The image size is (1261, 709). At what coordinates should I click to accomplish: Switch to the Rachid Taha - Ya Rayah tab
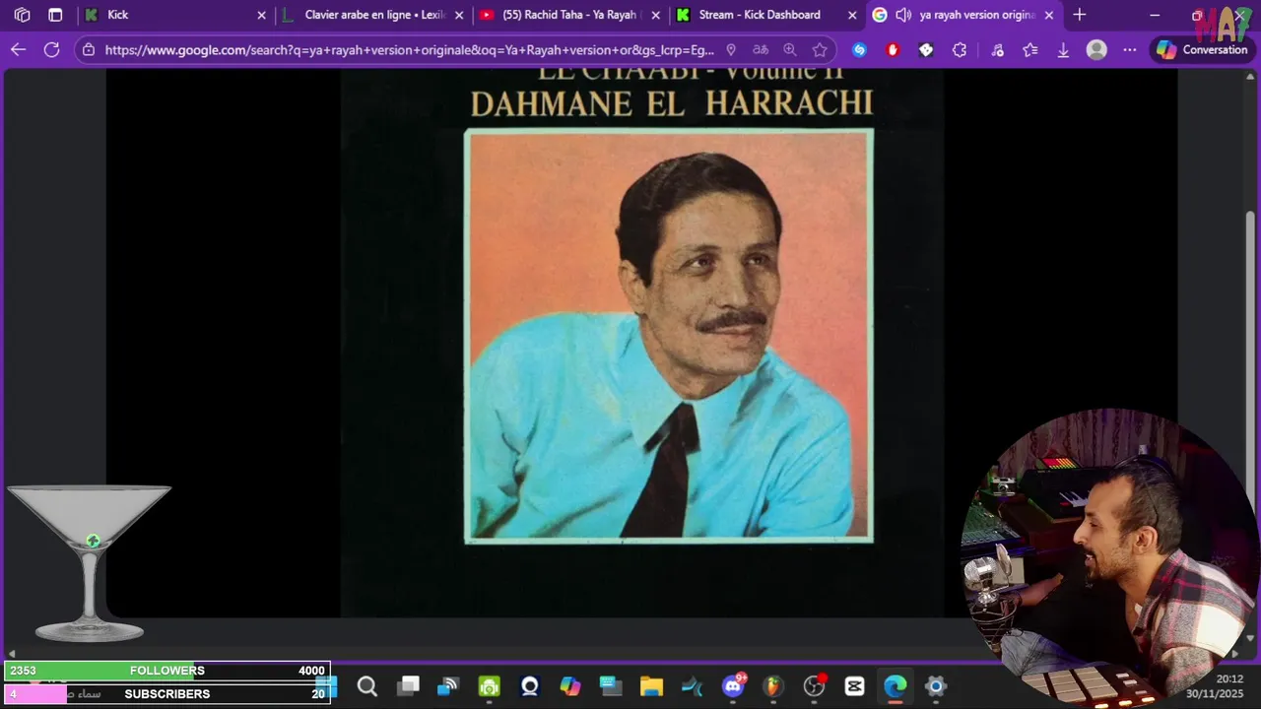pos(569,15)
